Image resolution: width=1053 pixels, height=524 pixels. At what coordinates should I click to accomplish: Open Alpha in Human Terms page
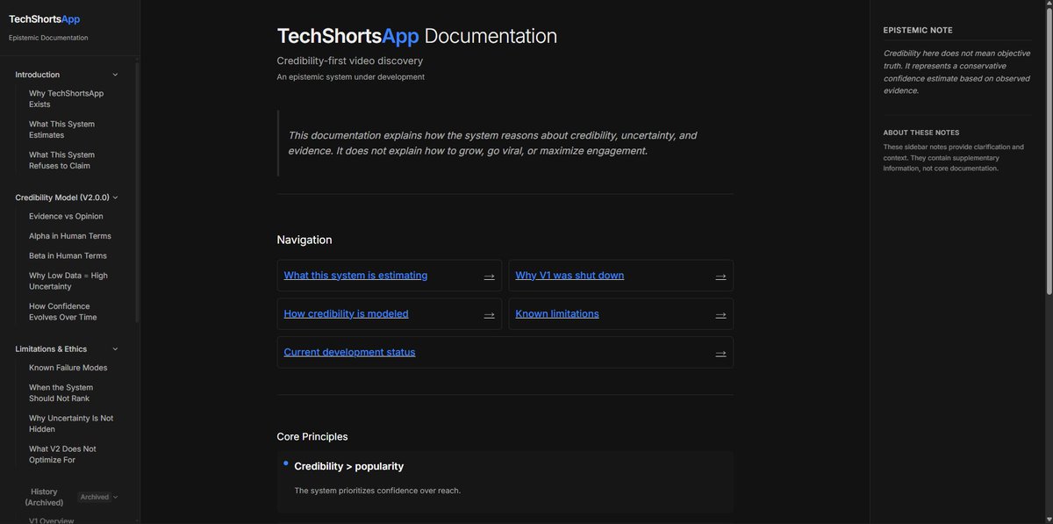pos(69,236)
